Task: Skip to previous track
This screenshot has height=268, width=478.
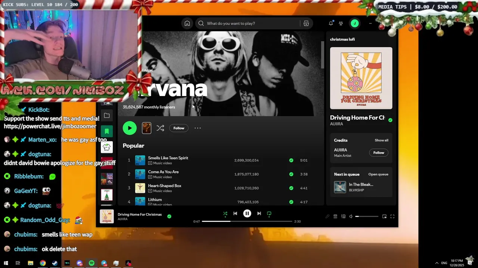Action: [x=235, y=214]
